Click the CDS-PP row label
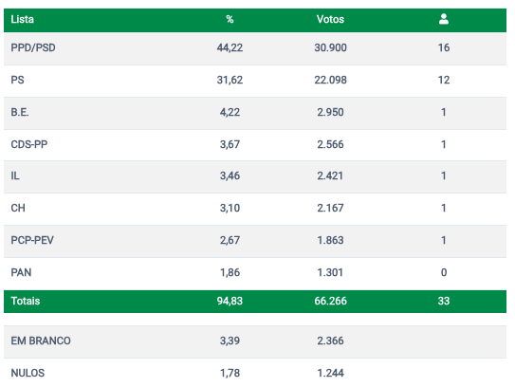This screenshot has height=387, width=515. 28,144
